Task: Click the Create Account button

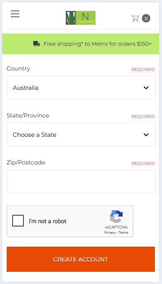Action: (81, 259)
